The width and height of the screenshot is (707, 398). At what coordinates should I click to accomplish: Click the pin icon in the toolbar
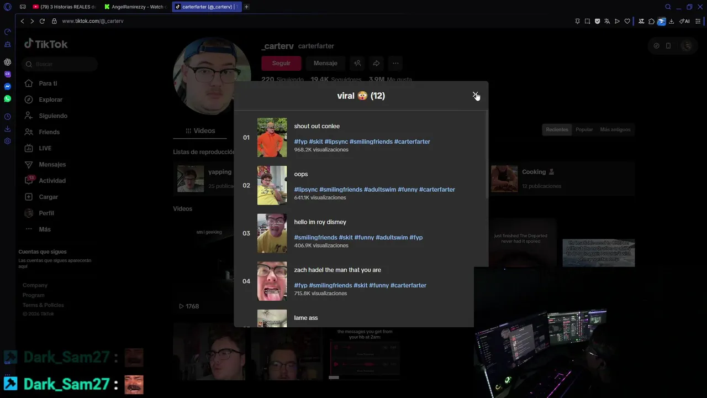click(578, 21)
